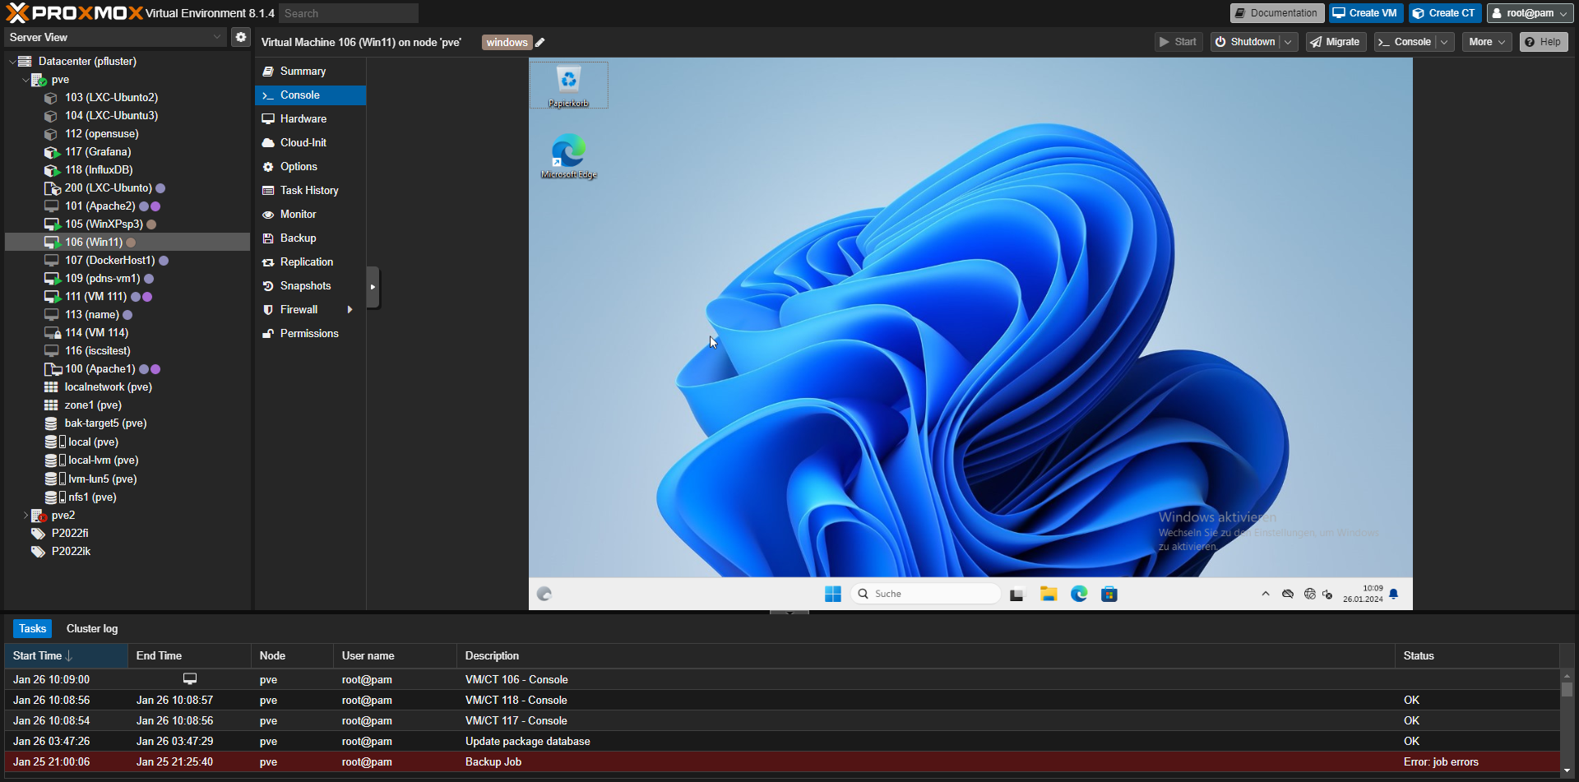This screenshot has width=1579, height=782.
Task: Open the Recycle Bin (Papierkorb) desktop icon
Action: click(568, 86)
